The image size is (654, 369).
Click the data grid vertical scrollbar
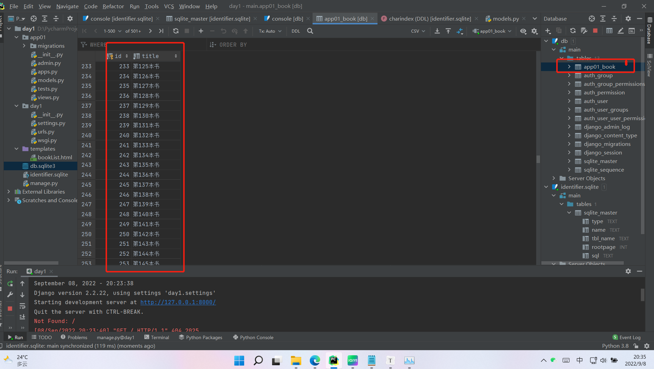(538, 159)
